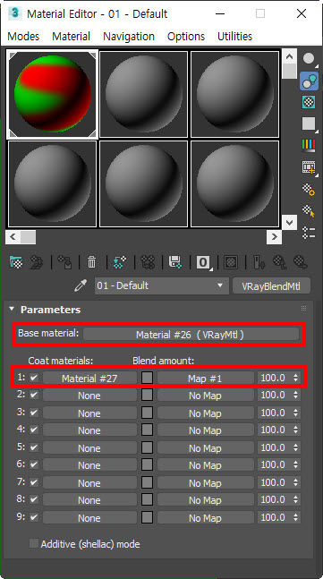Screen dimensions: 323x579
Task: Click blend color swatch for coat 2
Action: click(x=147, y=395)
